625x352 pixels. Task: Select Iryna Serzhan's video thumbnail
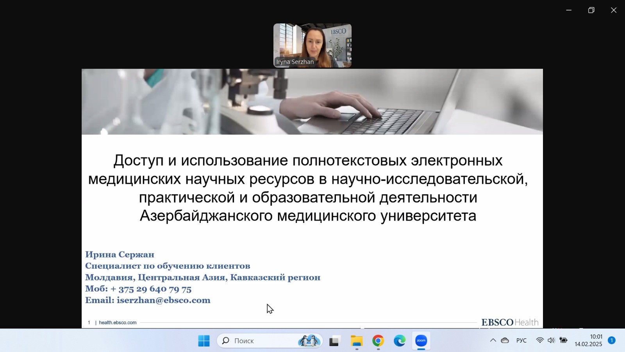[312, 45]
